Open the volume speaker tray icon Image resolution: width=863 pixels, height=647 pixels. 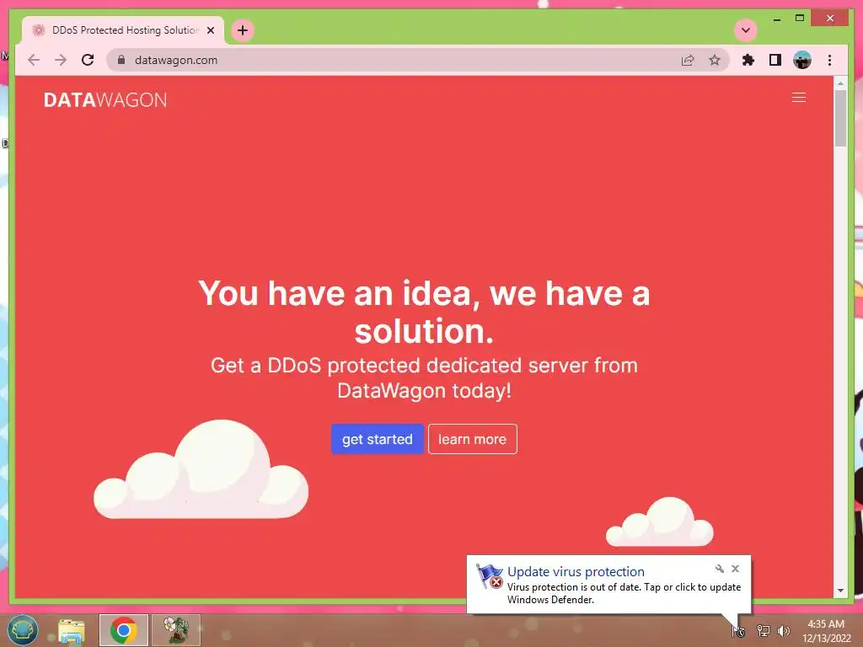coord(783,631)
